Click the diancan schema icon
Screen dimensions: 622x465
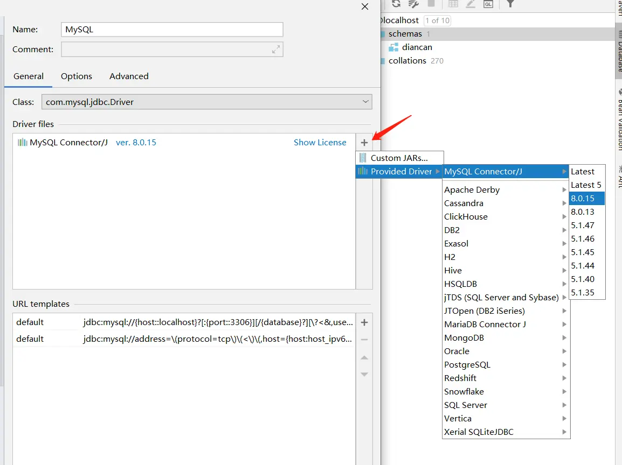(393, 47)
